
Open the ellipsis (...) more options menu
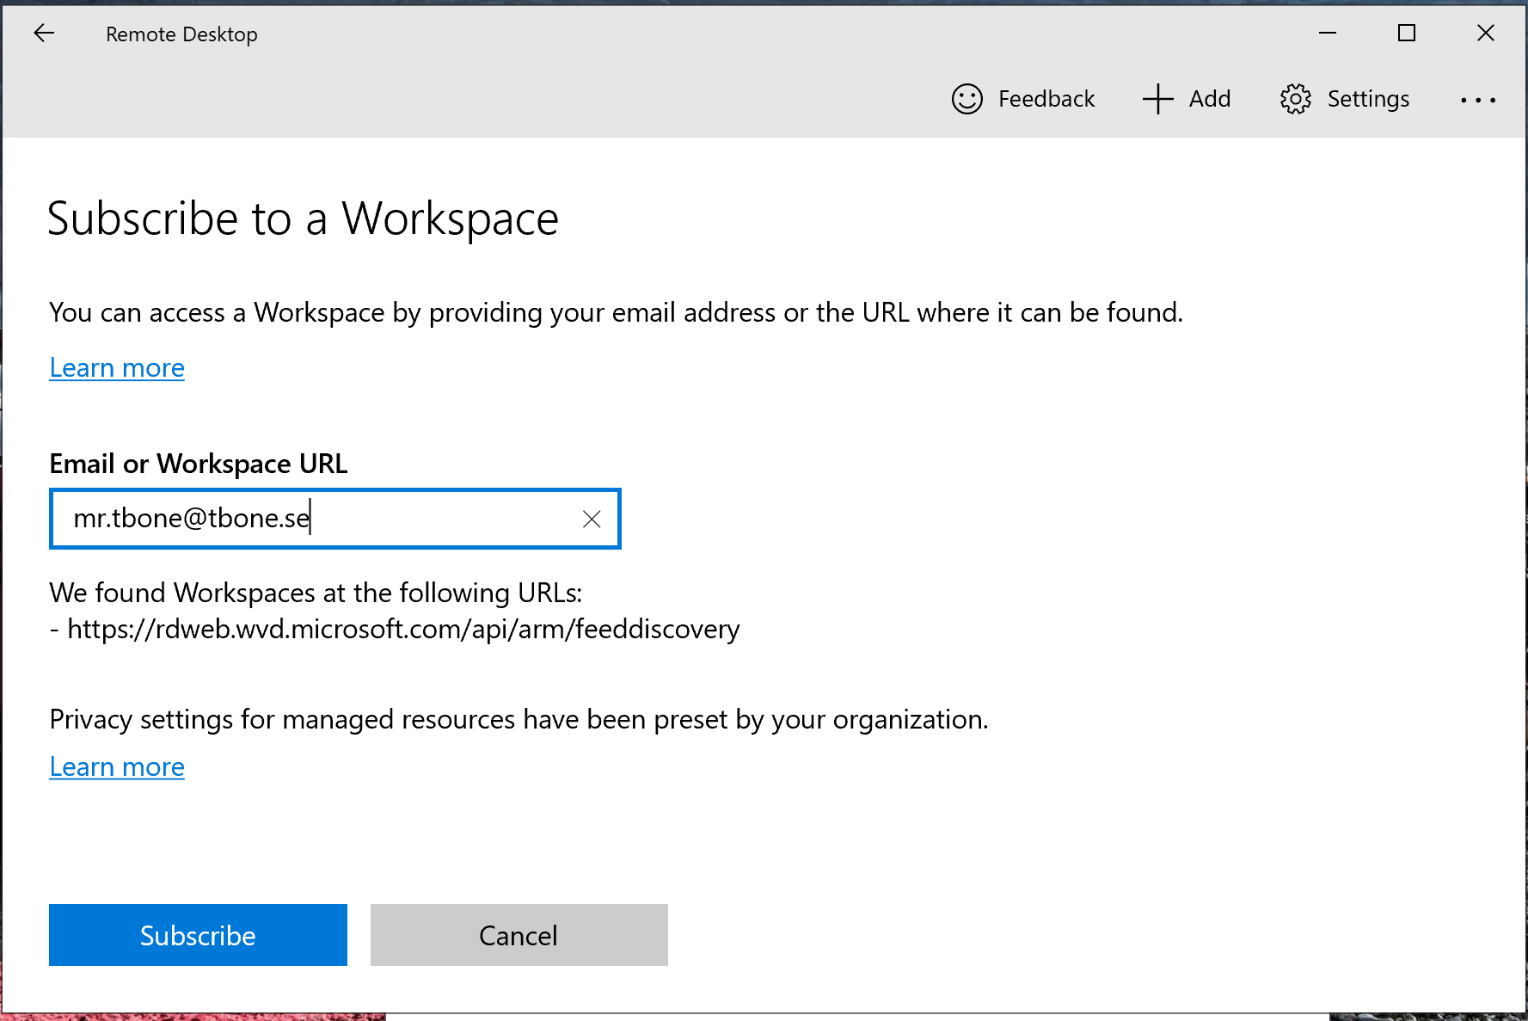1477,100
